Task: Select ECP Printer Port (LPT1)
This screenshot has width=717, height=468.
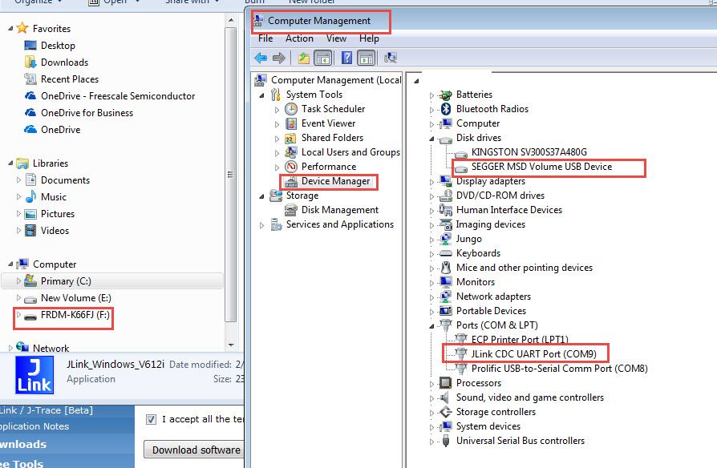Action: [x=520, y=340]
